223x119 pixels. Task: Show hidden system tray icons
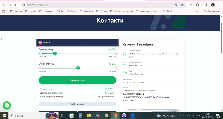180,116
